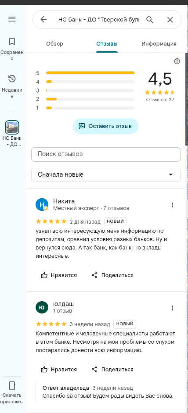Filter reviews by 4-star bar

click(x=90, y=82)
